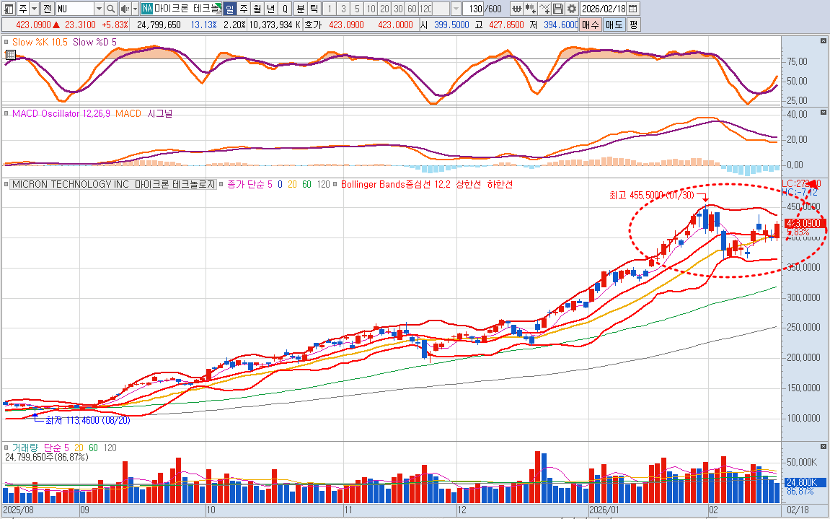Switch to the weekly 주 period tab
This screenshot has width=830, height=519.
[x=243, y=9]
